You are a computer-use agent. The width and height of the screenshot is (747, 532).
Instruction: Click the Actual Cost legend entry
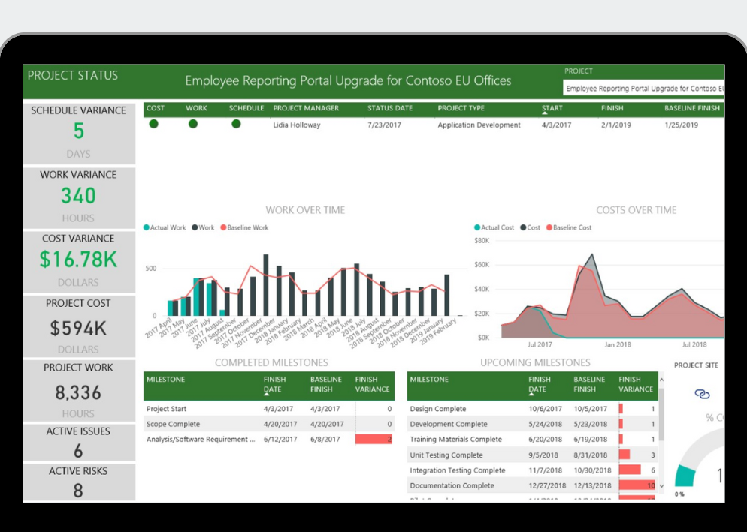click(x=494, y=227)
